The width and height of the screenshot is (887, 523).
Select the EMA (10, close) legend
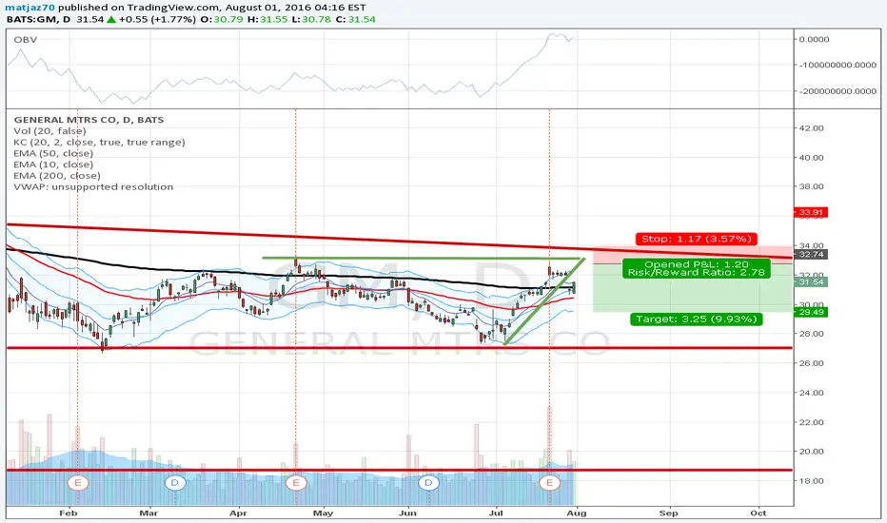(x=53, y=165)
